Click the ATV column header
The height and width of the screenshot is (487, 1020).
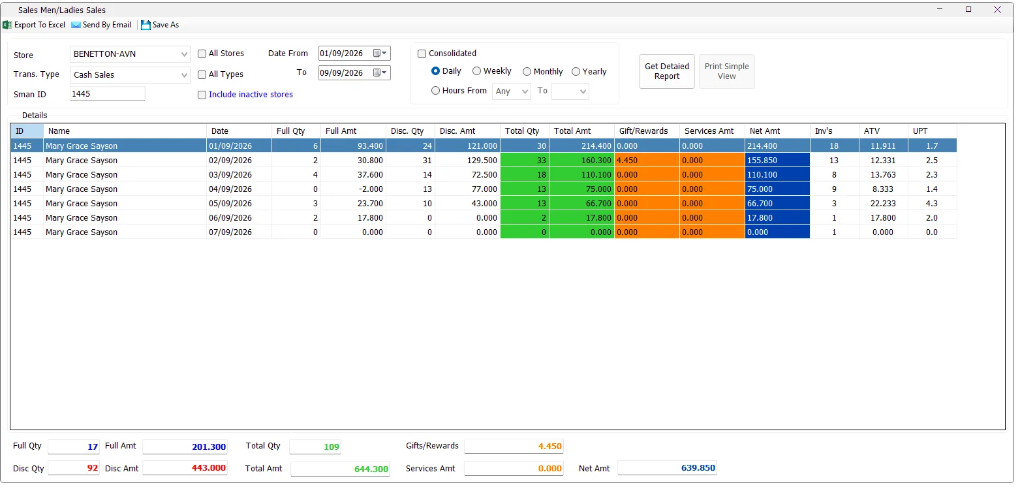884,131
